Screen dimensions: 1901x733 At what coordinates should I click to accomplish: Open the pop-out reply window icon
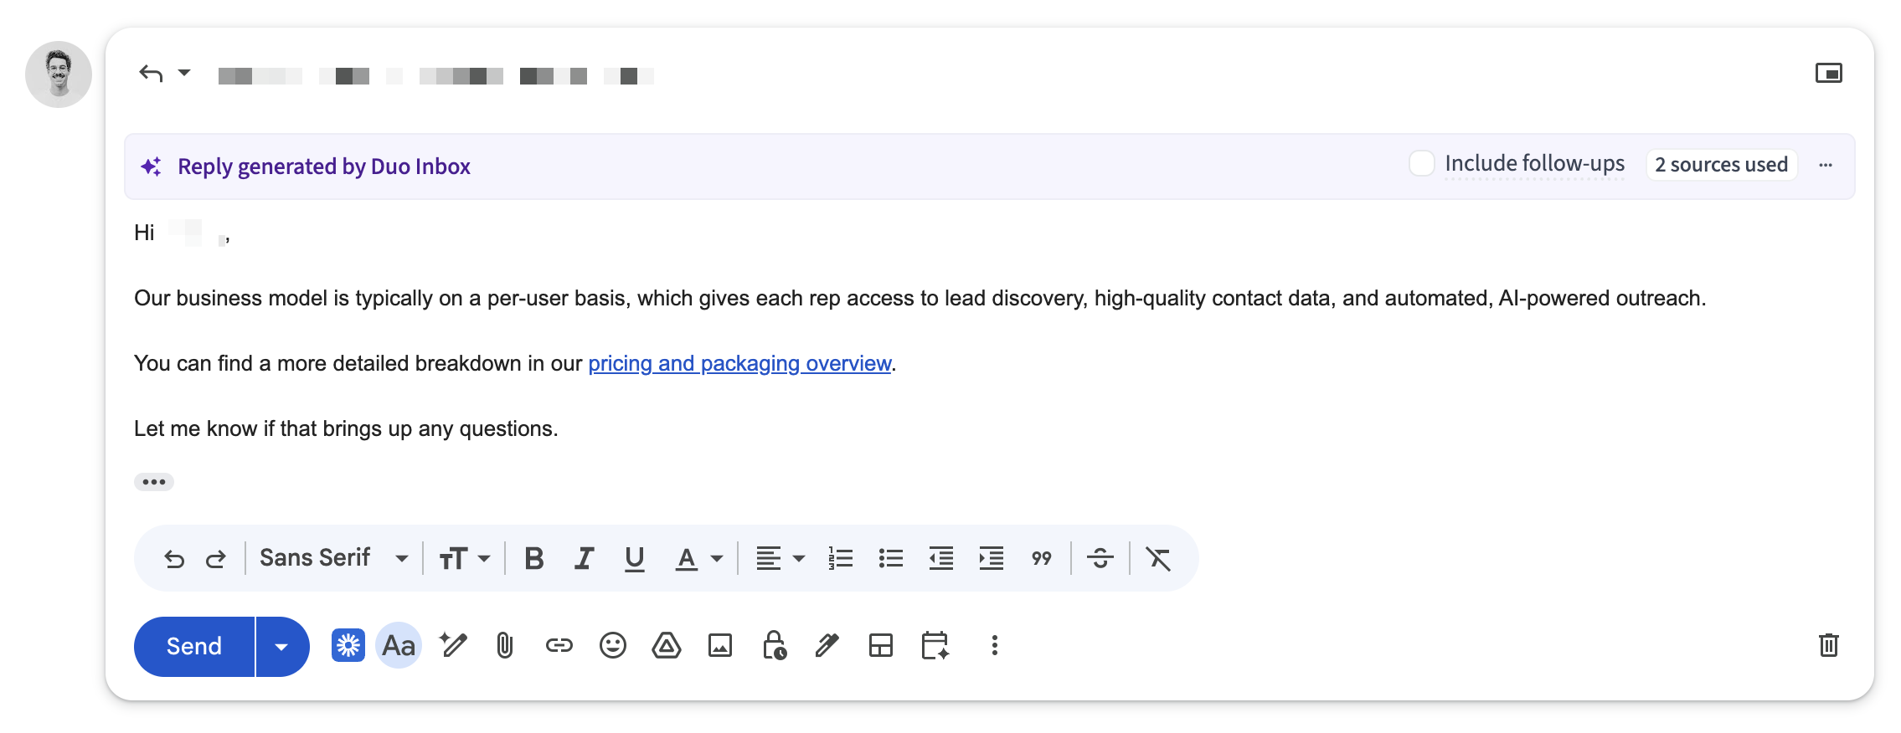coord(1828,74)
